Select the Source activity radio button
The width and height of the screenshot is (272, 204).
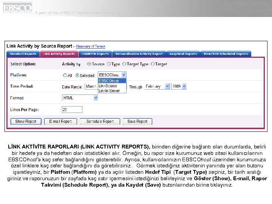pyautogui.click(x=89, y=64)
